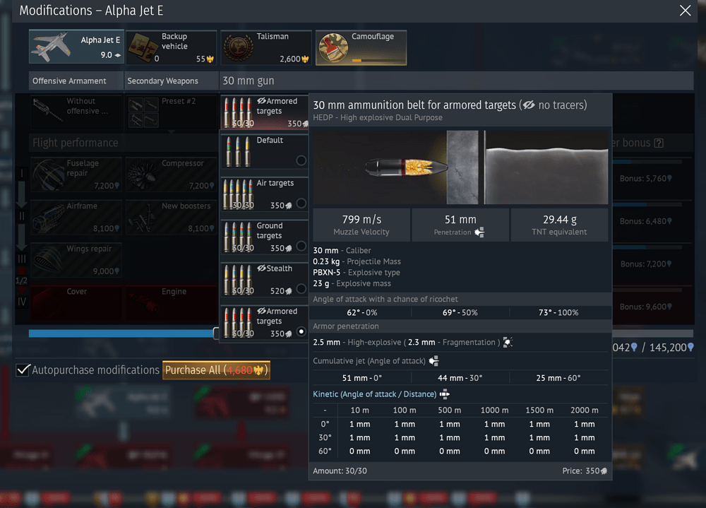This screenshot has width=706, height=508.
Task: Open the Airframe modification
Action: (76, 217)
